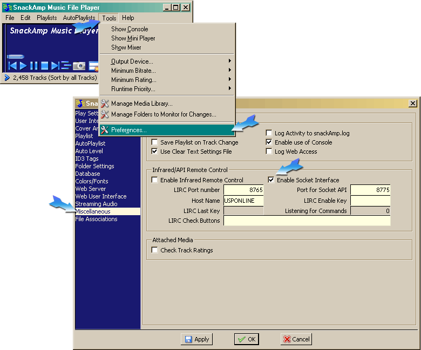Open the Help menu

[128, 18]
